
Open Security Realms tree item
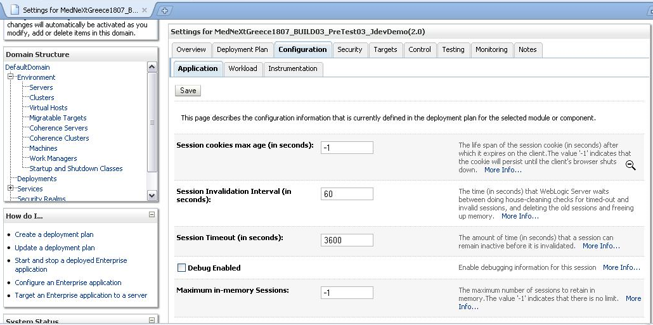(41, 198)
